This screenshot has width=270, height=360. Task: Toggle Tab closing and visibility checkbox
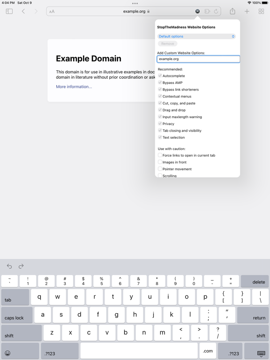pos(160,130)
